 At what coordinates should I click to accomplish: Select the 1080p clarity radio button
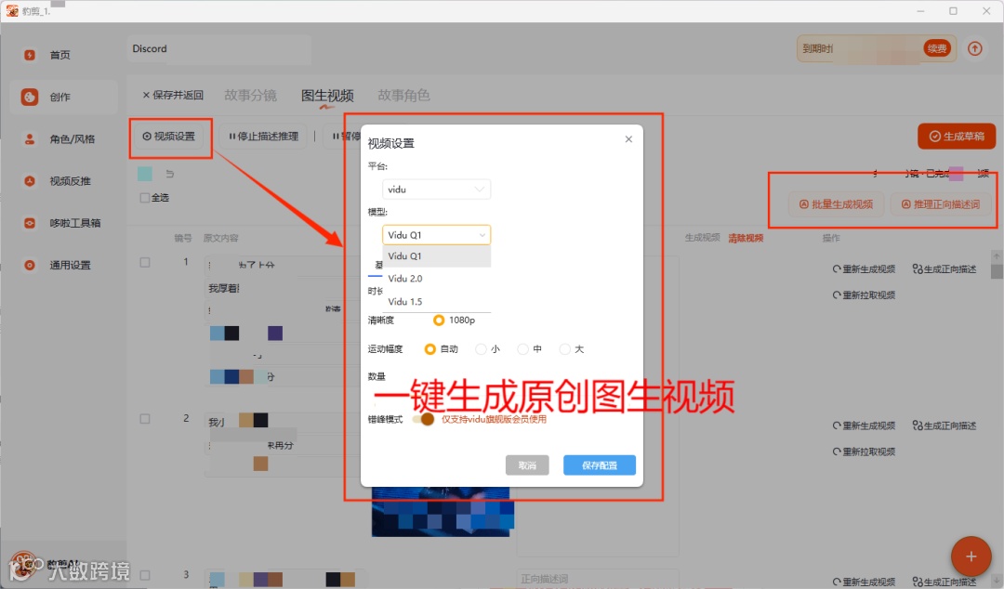[439, 321]
